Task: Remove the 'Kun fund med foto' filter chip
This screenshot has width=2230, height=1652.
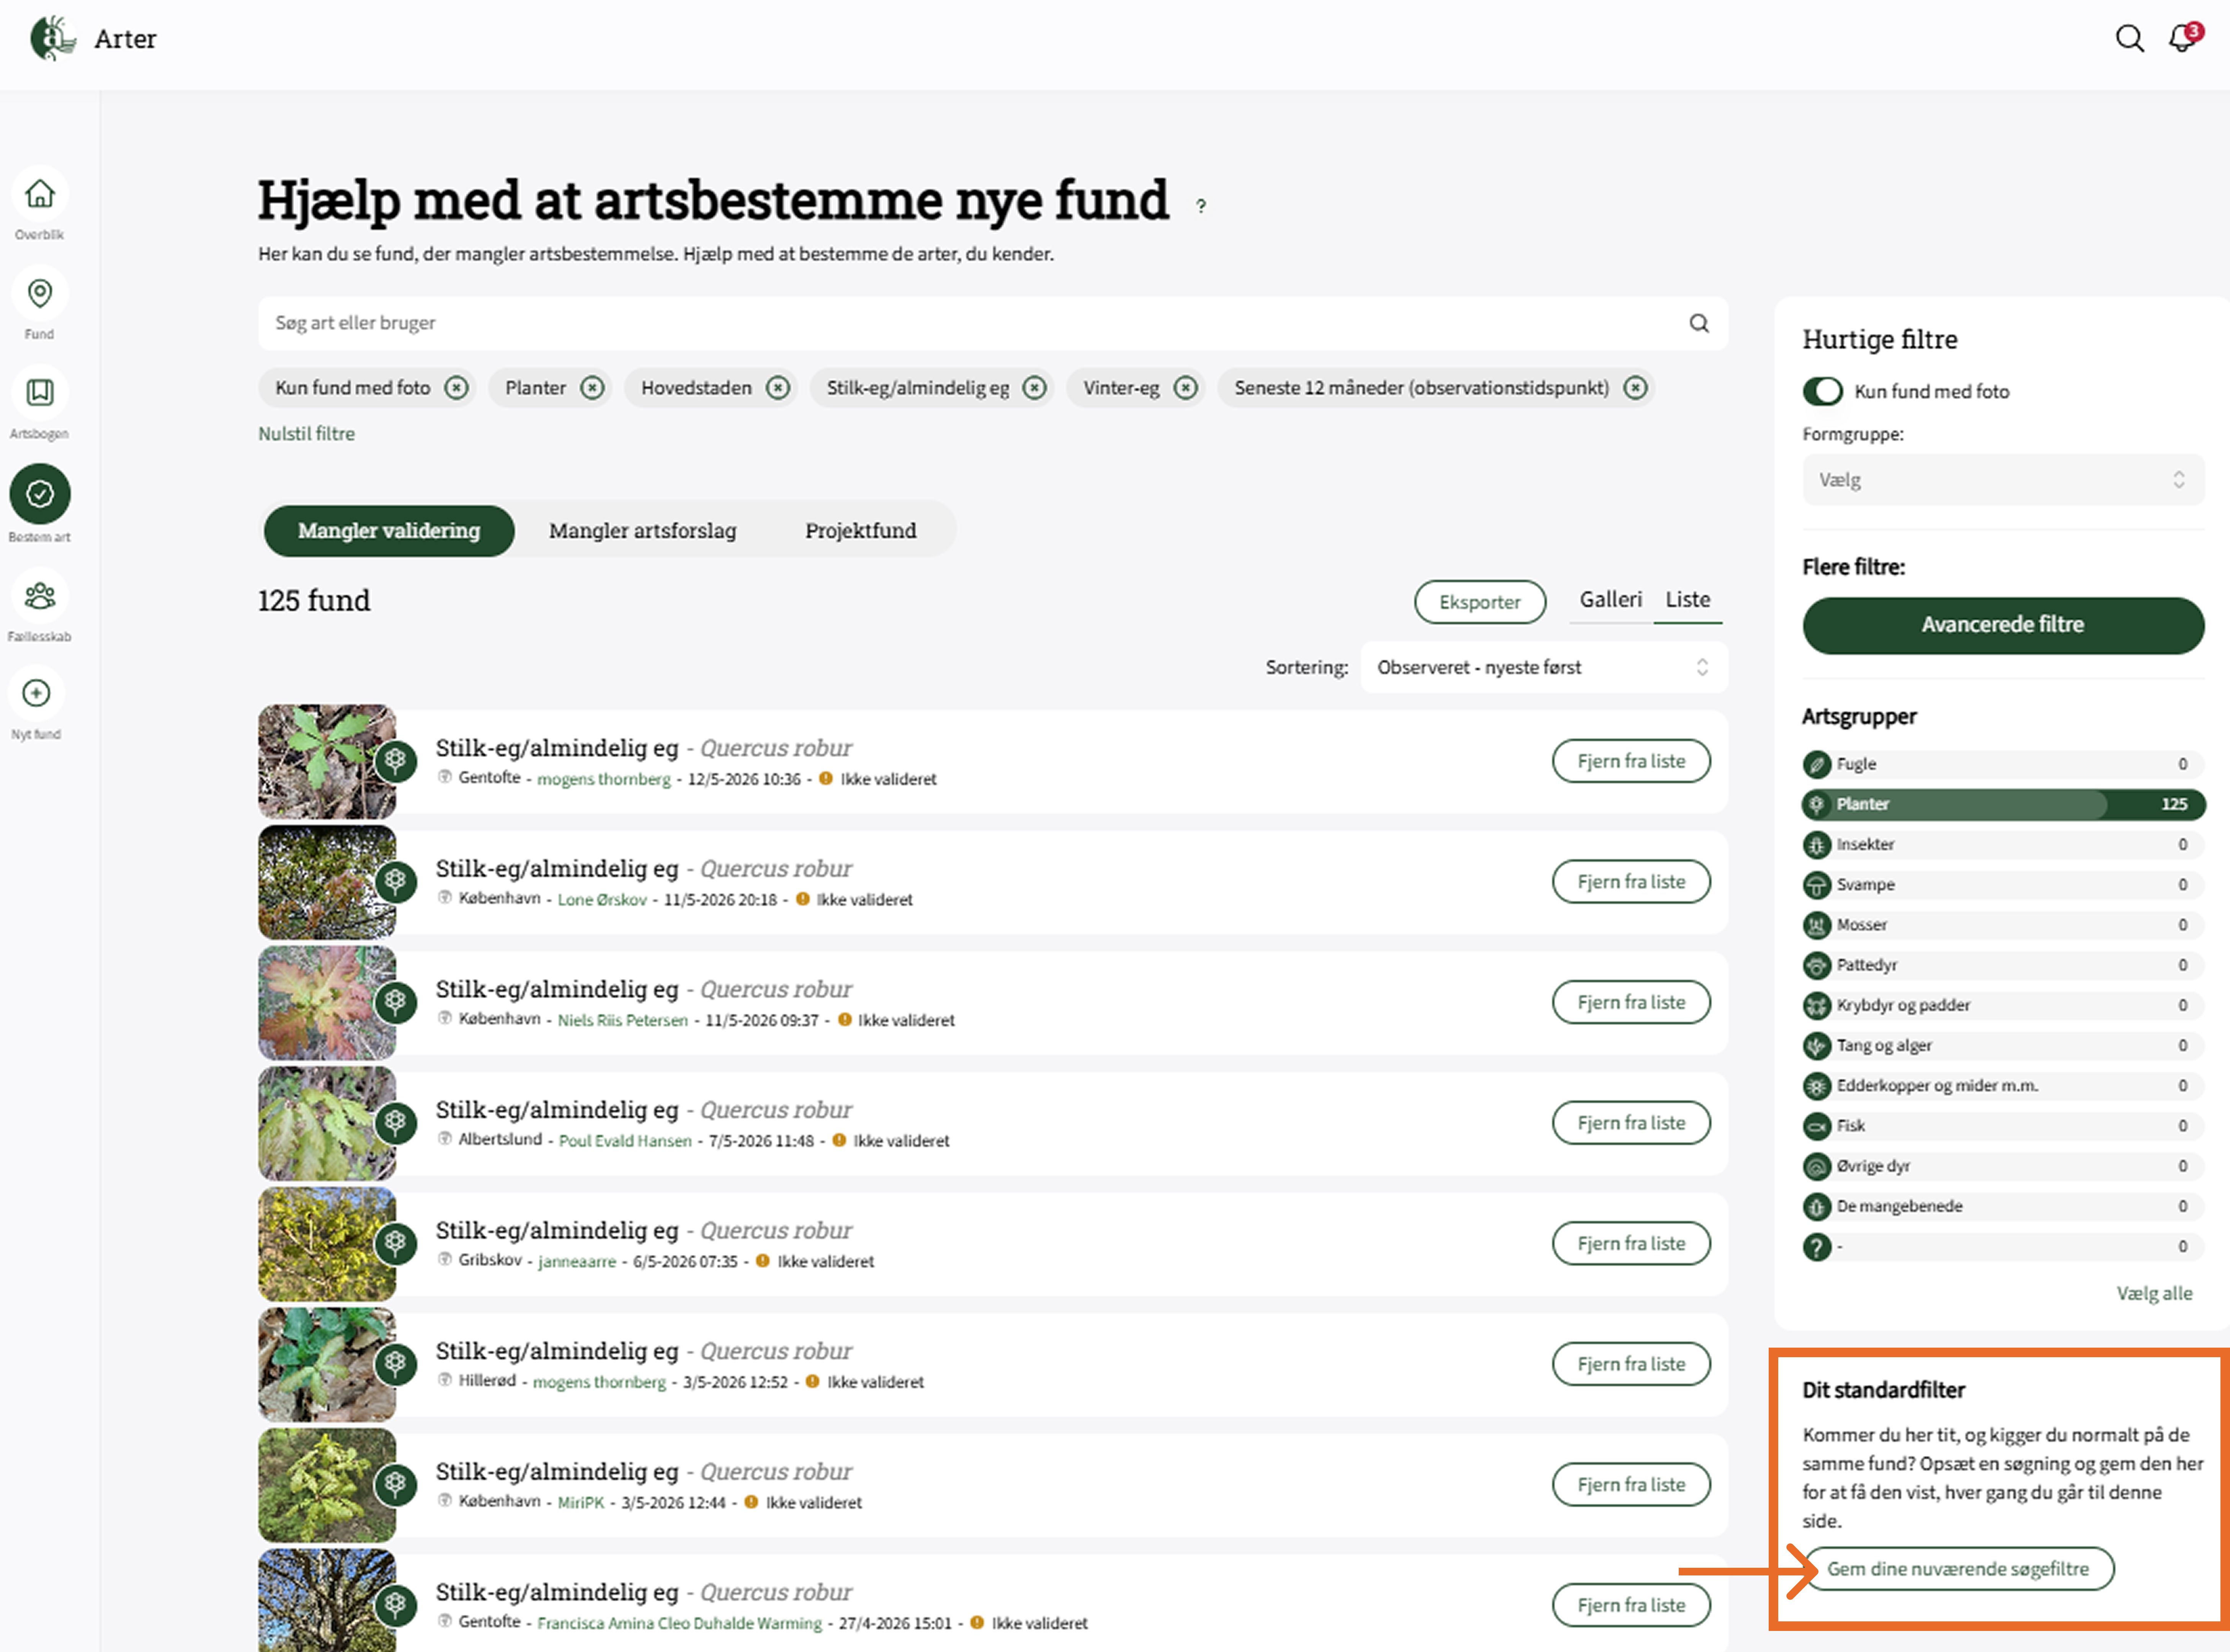Action: coord(456,388)
